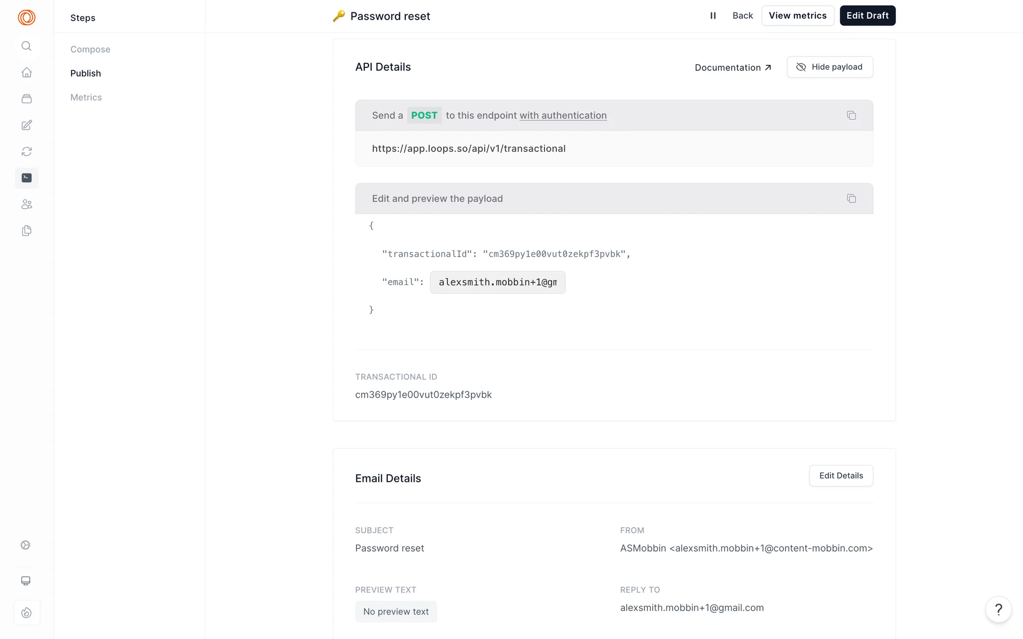1023x639 pixels.
Task: Click the Loops logo icon
Action: point(27,18)
